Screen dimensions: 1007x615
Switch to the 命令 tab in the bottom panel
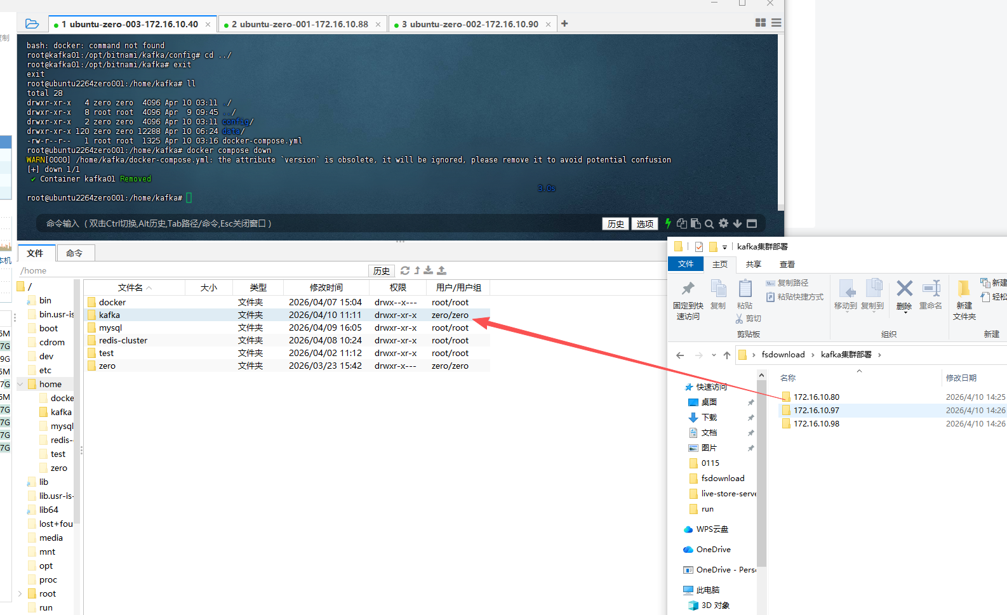point(75,253)
